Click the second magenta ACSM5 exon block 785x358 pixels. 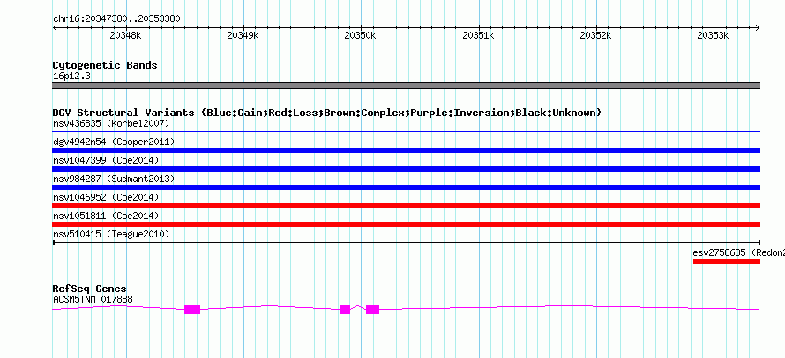[345, 310]
